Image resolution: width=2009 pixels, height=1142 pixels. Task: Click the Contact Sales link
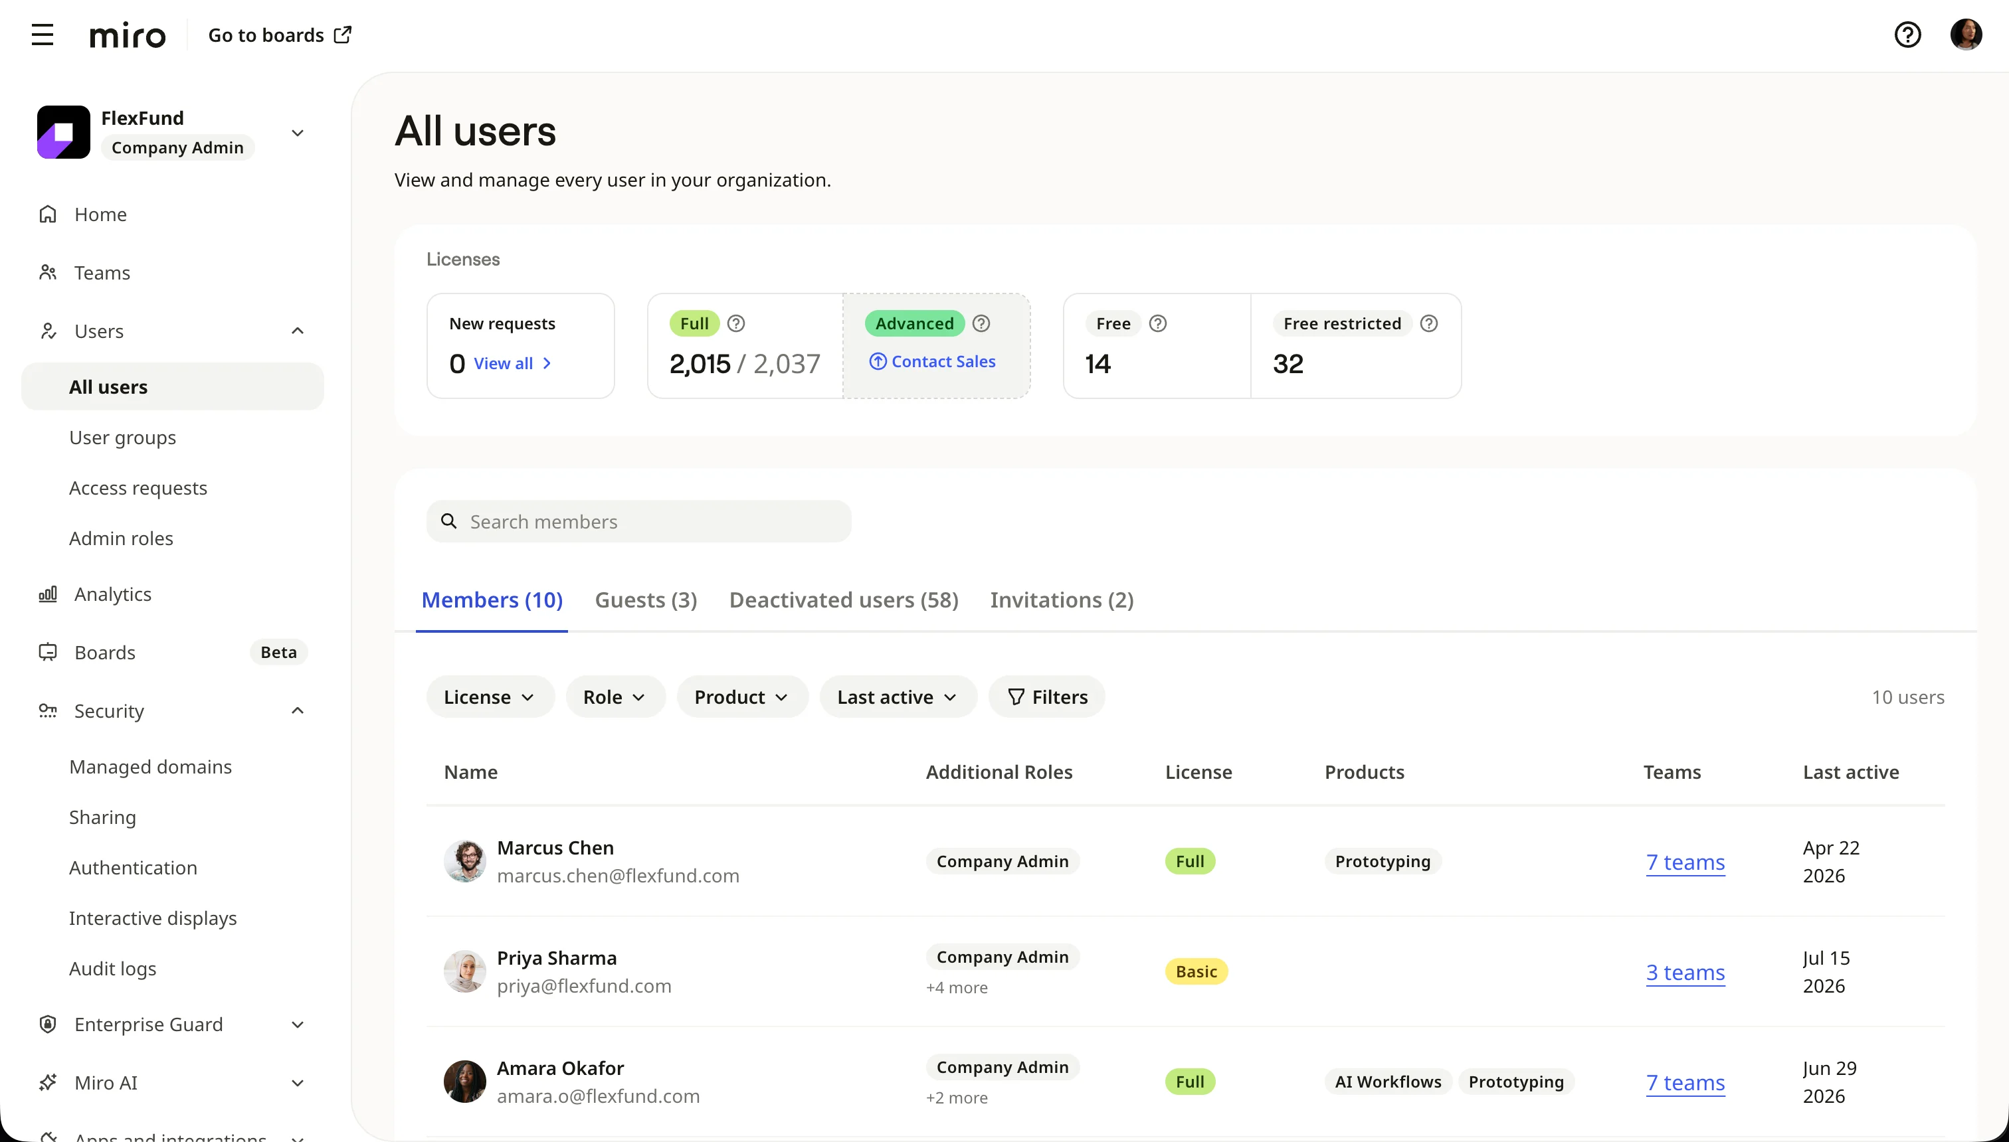coord(932,361)
